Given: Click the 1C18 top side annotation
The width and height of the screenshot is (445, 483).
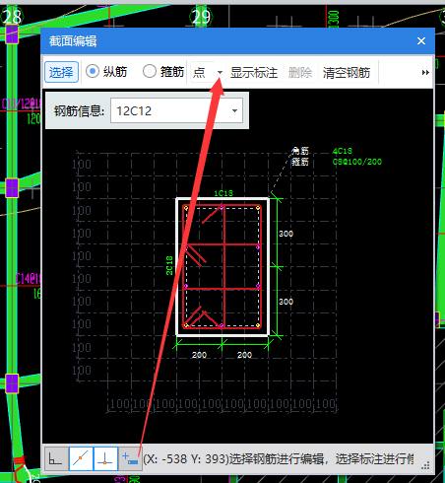Looking at the screenshot, I should [x=223, y=193].
